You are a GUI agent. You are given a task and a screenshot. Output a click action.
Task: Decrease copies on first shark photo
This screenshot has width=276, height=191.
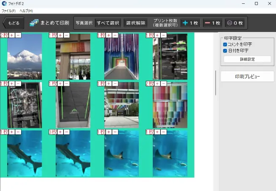(x=18, y=132)
